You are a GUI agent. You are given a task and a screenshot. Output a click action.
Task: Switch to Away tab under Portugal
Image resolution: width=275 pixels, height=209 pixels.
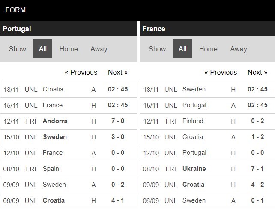tap(99, 49)
